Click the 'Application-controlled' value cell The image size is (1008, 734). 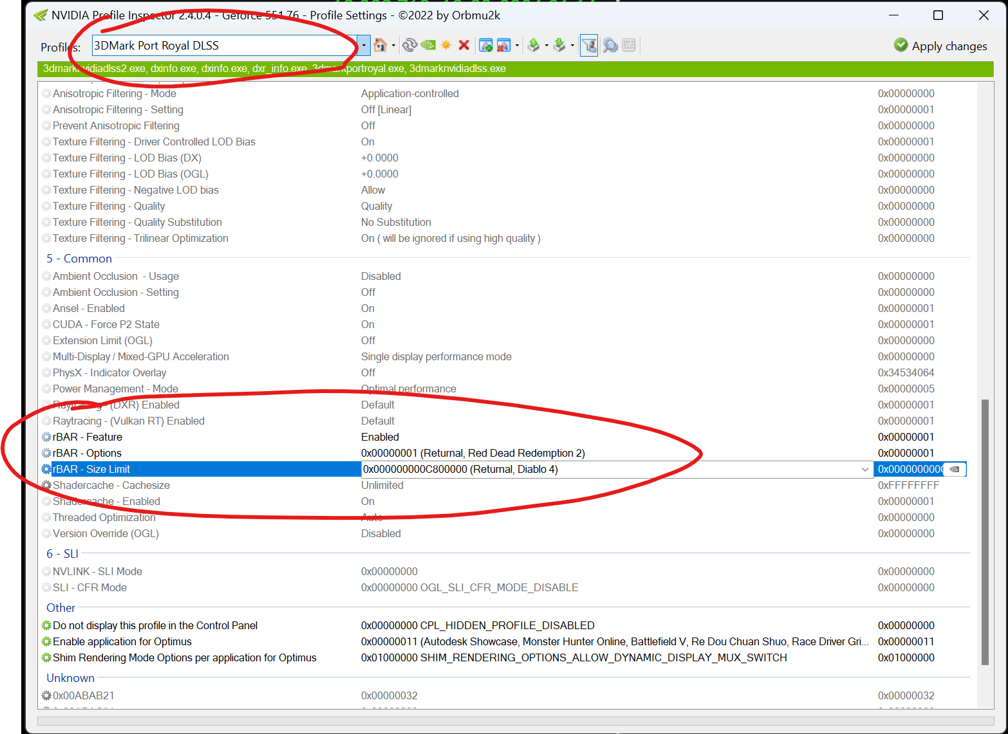(410, 94)
